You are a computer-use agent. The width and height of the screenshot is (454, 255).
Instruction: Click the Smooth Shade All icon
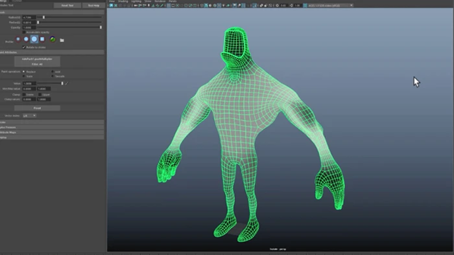pos(206,5)
